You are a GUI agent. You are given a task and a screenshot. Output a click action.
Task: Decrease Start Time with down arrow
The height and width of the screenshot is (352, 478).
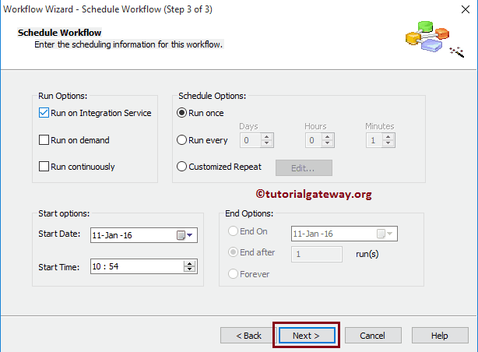[190, 269]
